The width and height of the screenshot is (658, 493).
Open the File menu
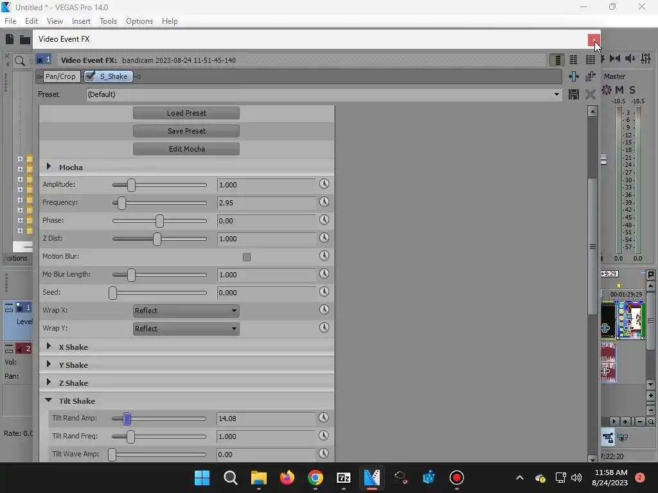click(x=10, y=21)
